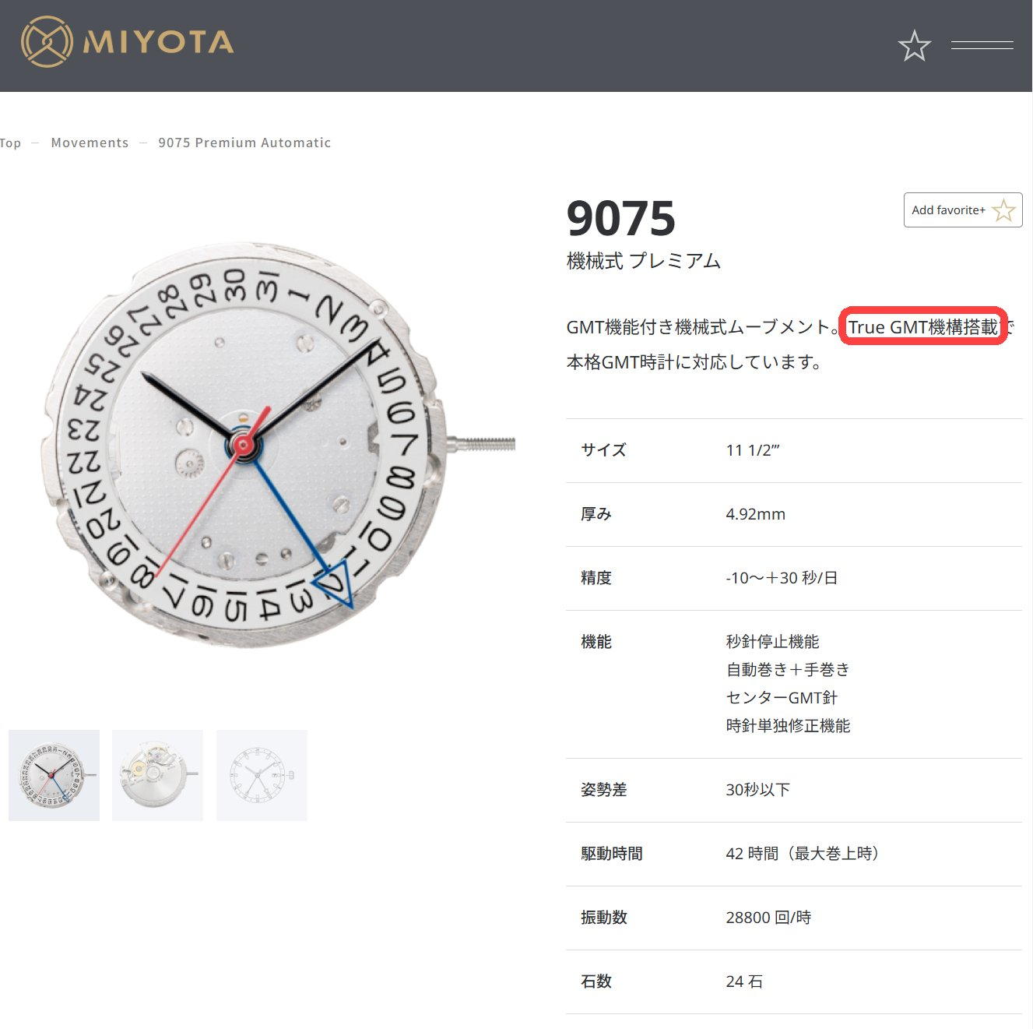This screenshot has height=1029, width=1033.
Task: Select second thumbnail showing movement back
Action: coord(157,775)
